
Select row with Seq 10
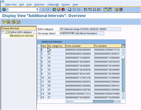tap(39, 78)
